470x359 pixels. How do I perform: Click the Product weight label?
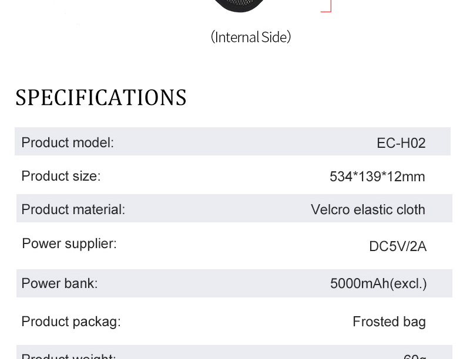coord(69,356)
